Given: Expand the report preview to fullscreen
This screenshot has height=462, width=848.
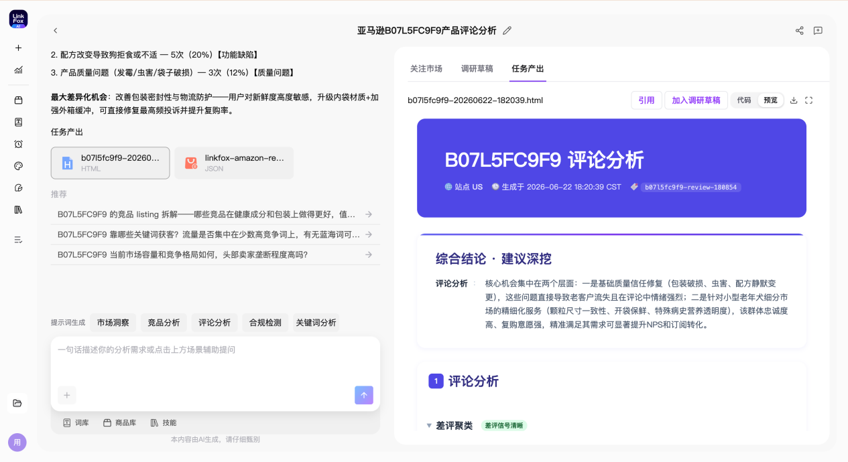Looking at the screenshot, I should 809,100.
